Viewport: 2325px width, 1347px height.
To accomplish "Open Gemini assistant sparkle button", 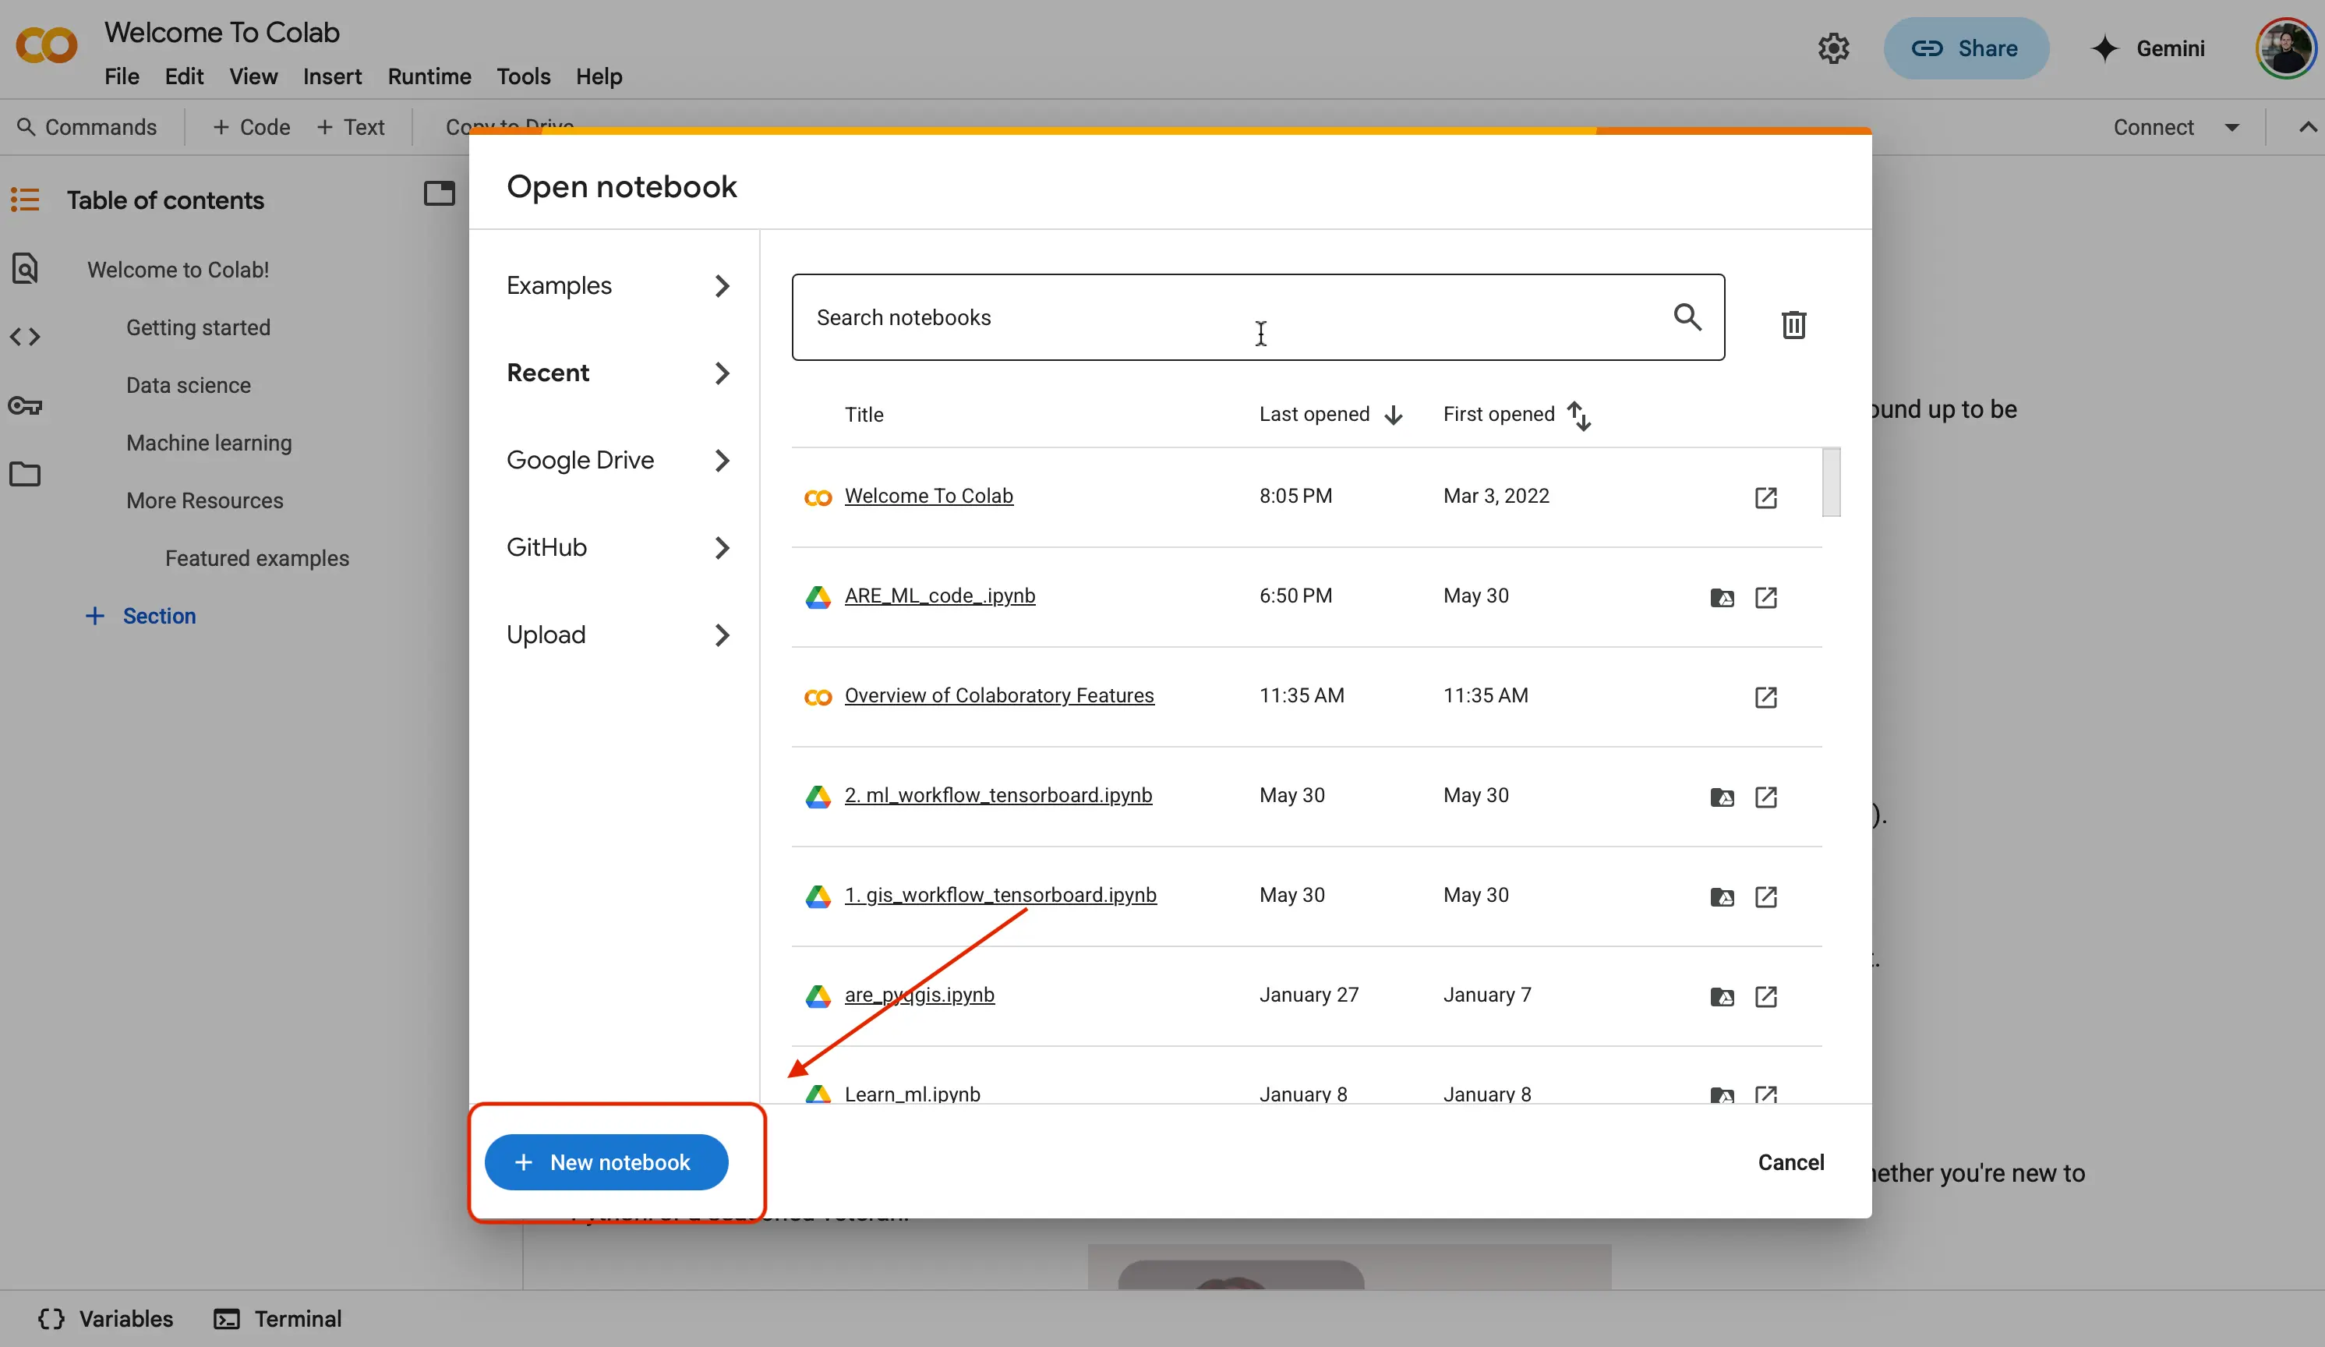I will 2147,48.
